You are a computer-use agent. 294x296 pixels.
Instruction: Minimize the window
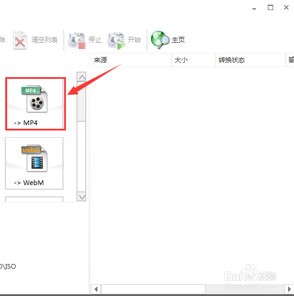(254, 8)
